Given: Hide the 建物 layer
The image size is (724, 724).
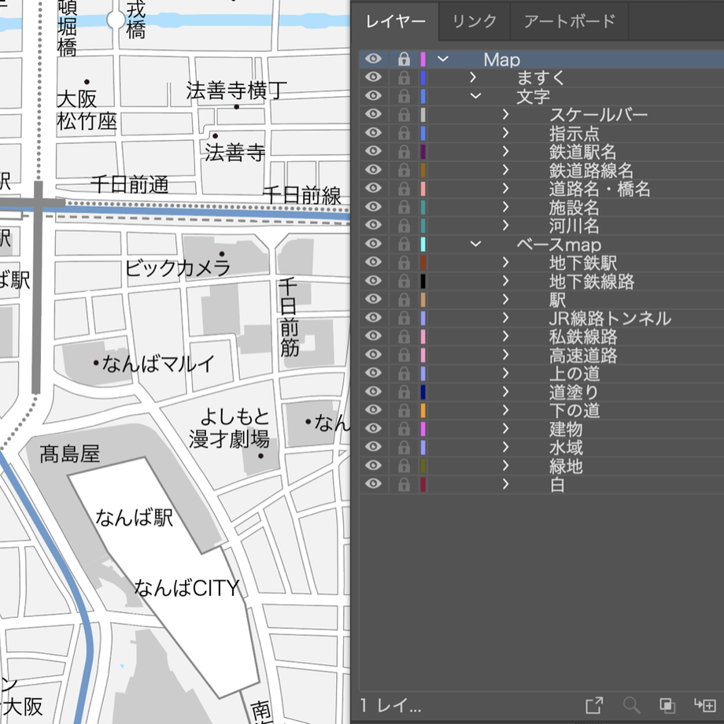Looking at the screenshot, I should pyautogui.click(x=373, y=428).
